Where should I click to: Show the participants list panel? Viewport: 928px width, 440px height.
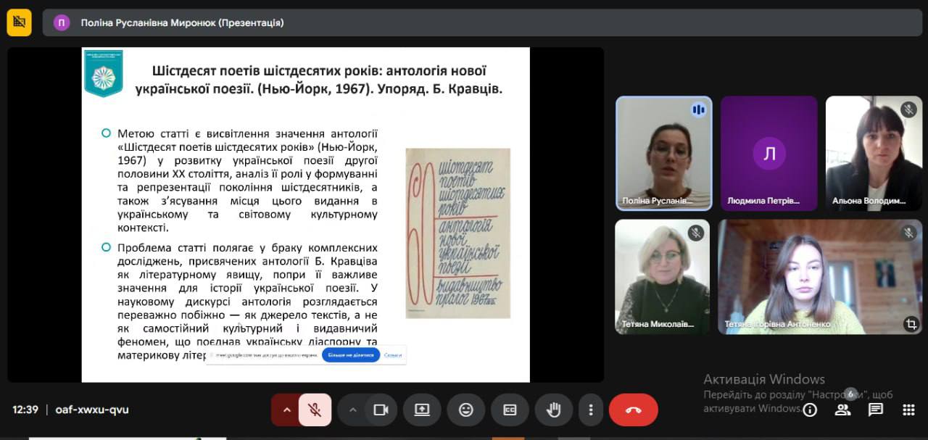pos(842,410)
